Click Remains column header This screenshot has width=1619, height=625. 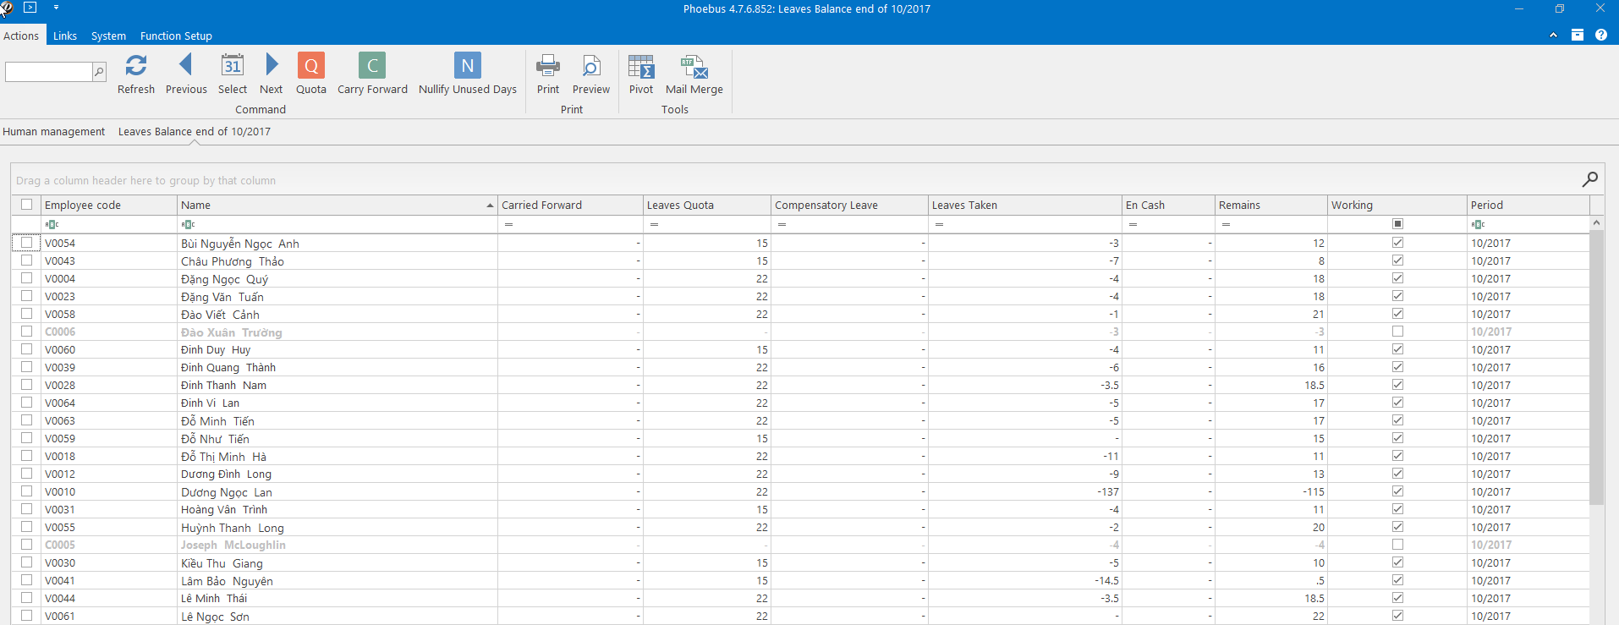point(1271,205)
